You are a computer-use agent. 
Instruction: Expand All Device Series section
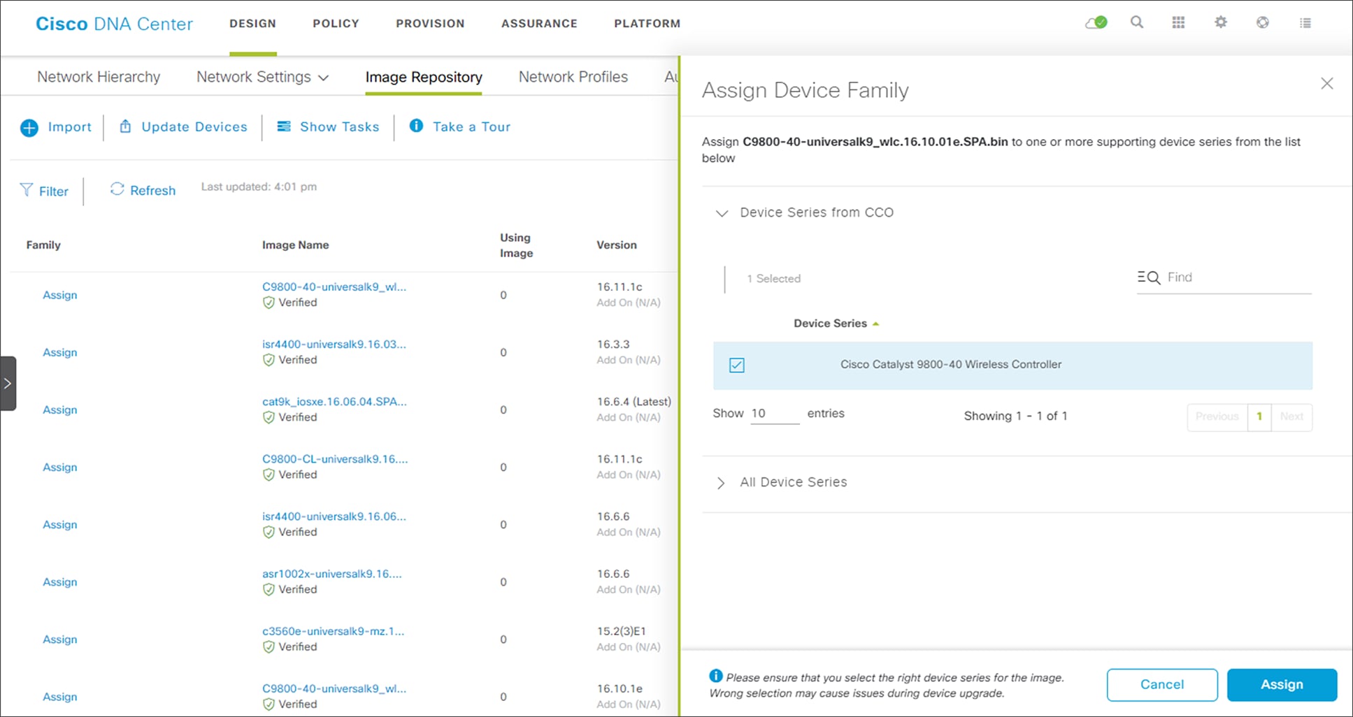click(721, 483)
